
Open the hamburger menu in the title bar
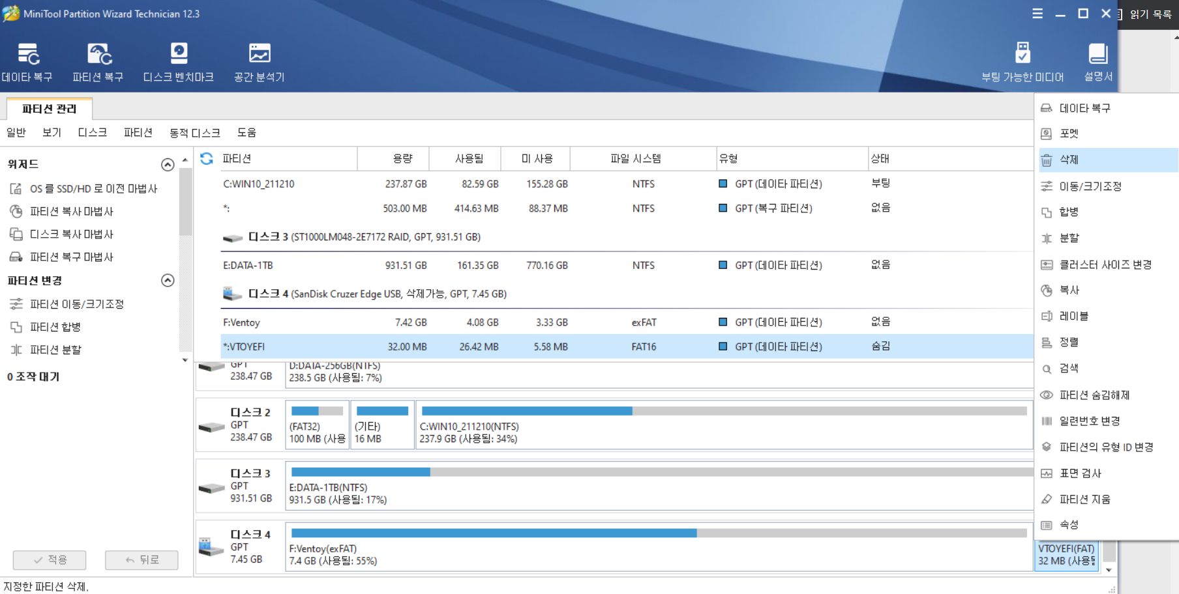pos(1037,13)
